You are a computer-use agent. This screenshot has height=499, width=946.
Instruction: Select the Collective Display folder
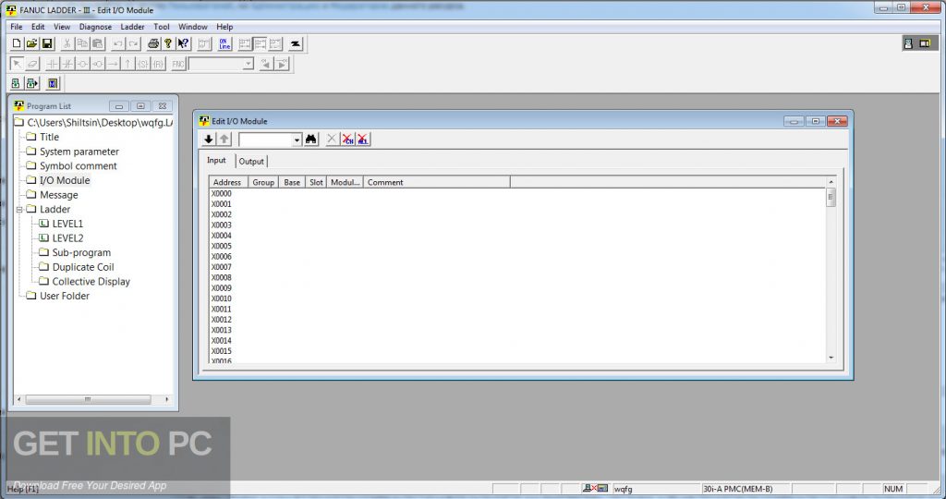91,282
